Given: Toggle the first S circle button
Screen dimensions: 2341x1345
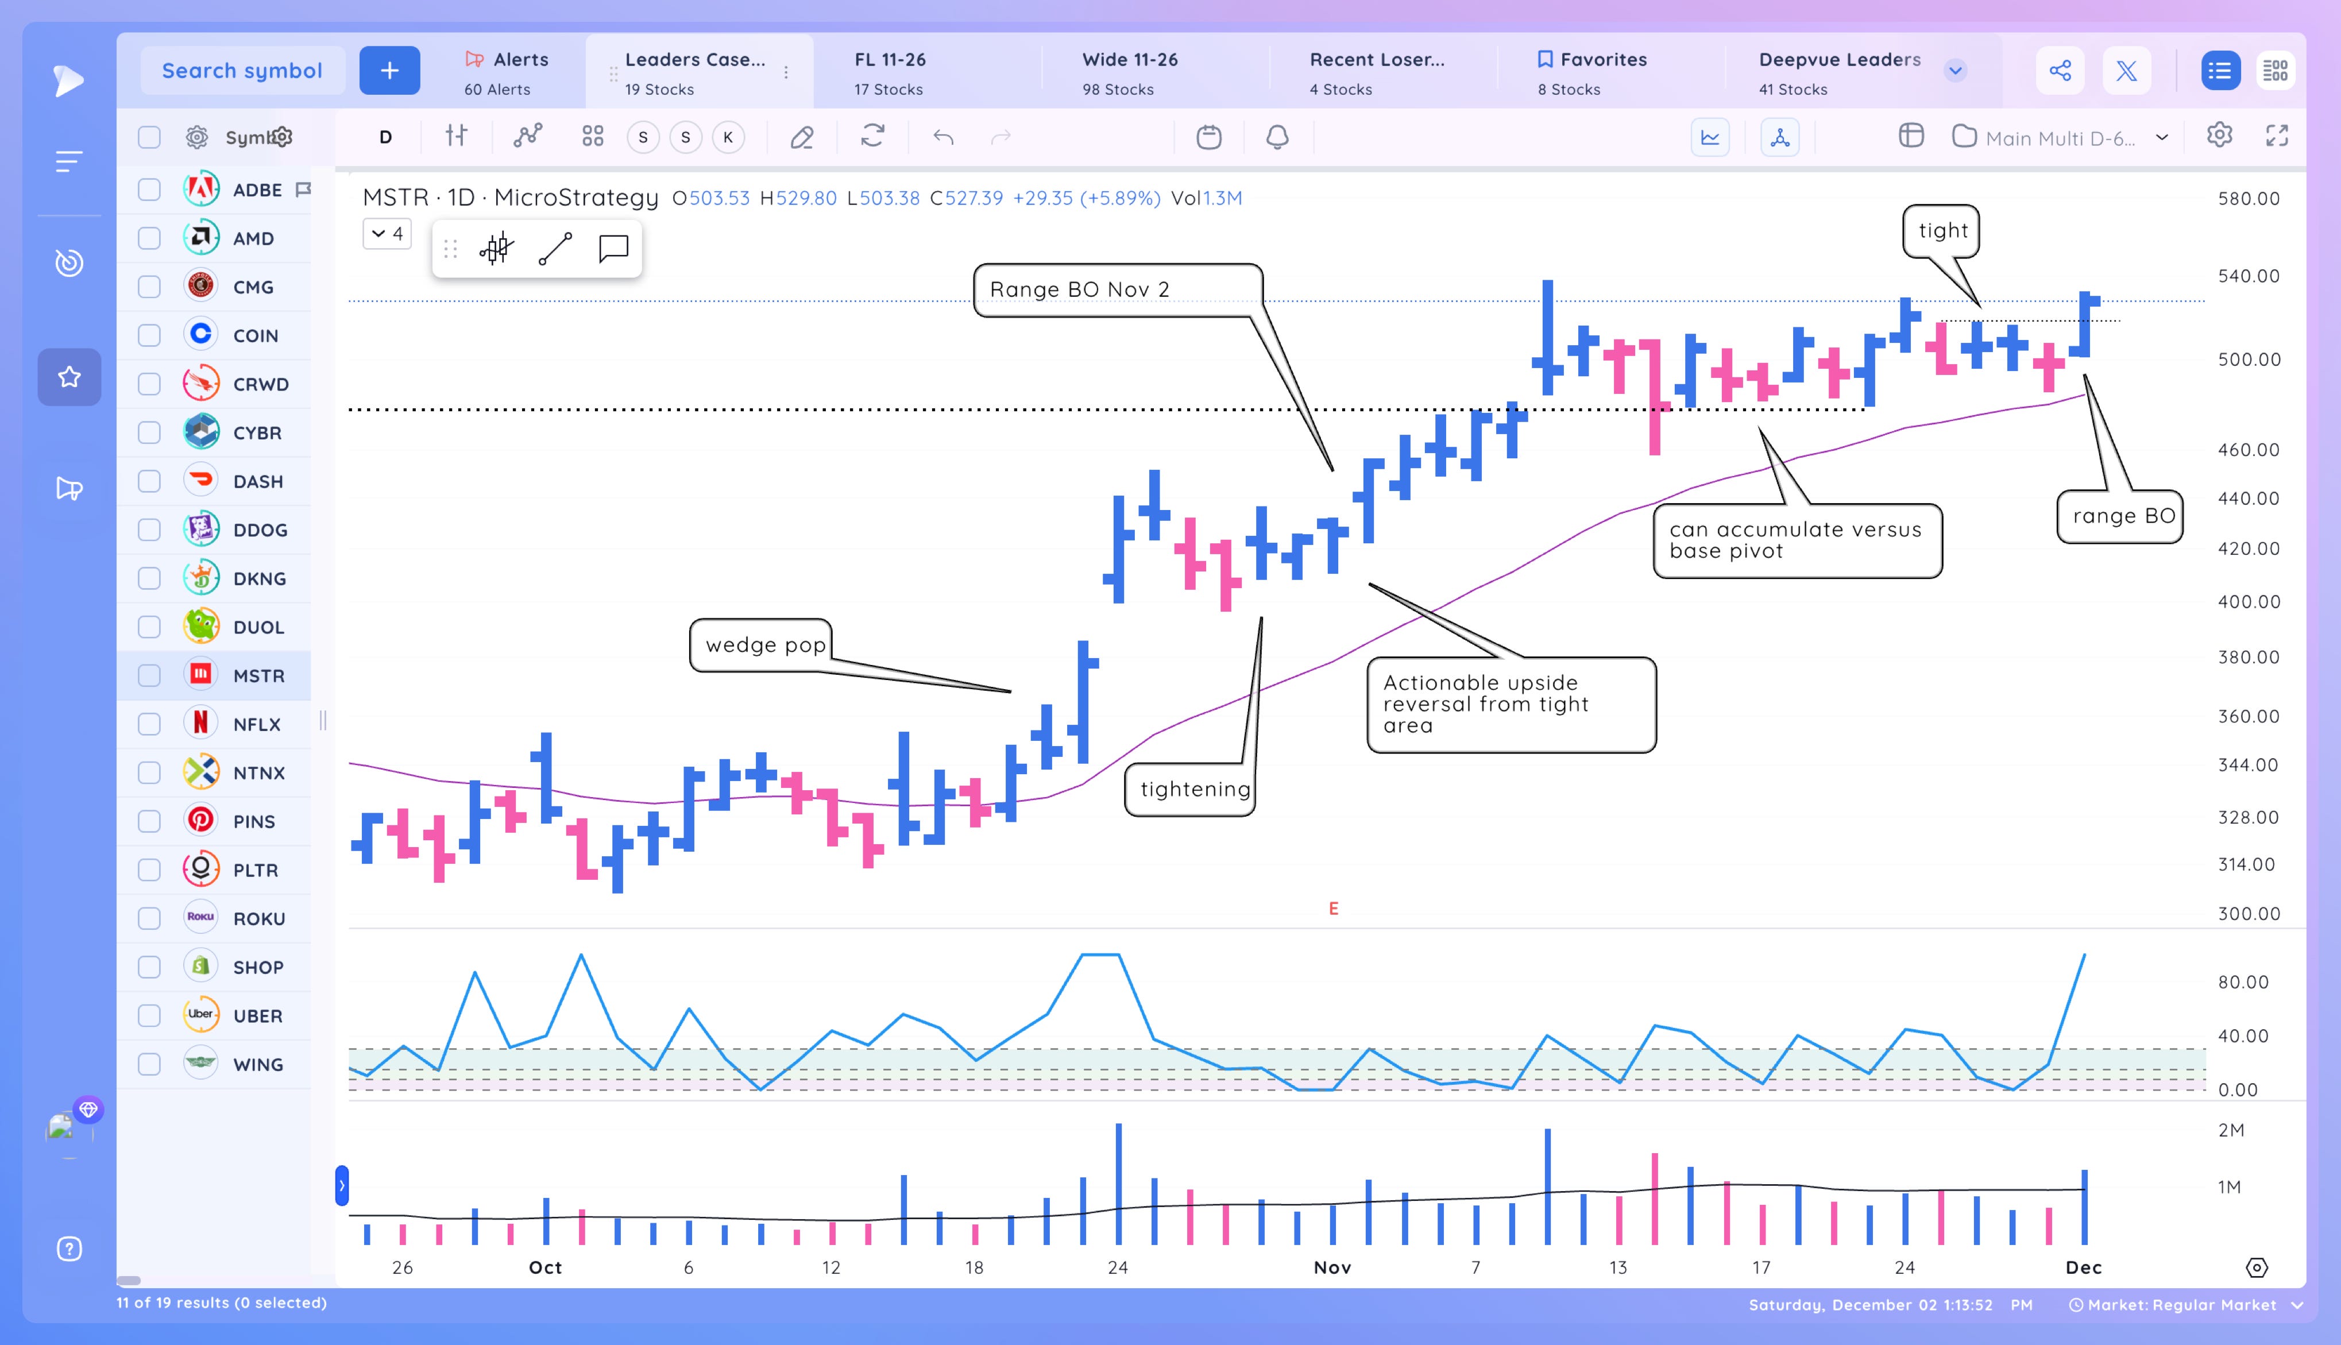Looking at the screenshot, I should [643, 138].
